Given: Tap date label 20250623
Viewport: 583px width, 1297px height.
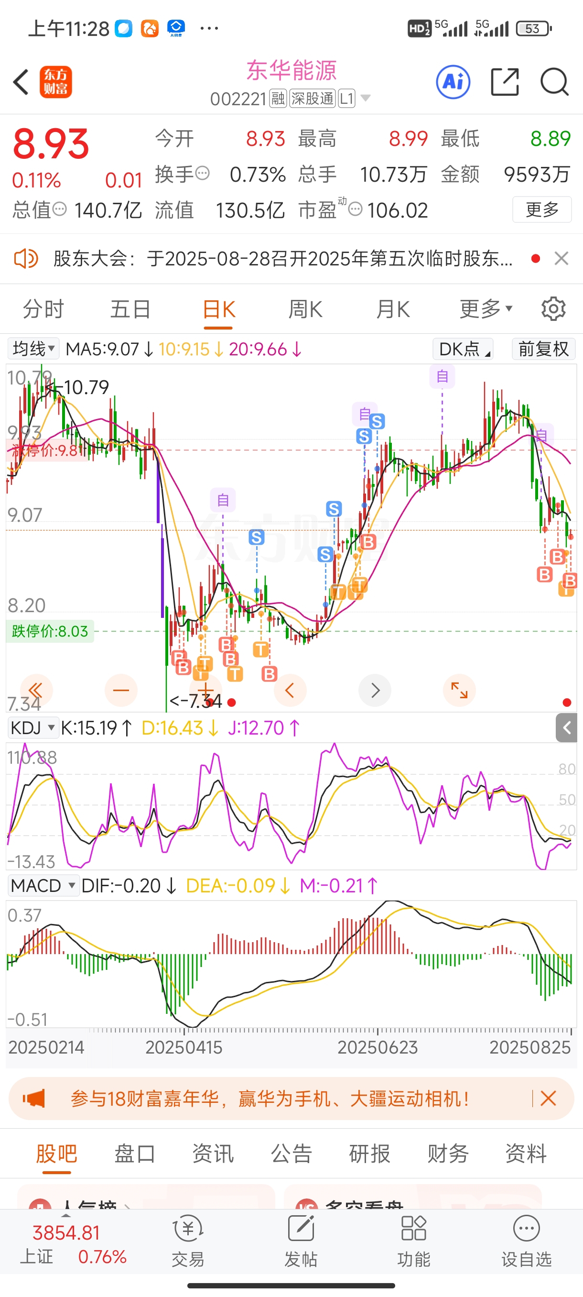Looking at the screenshot, I should coord(377,1047).
